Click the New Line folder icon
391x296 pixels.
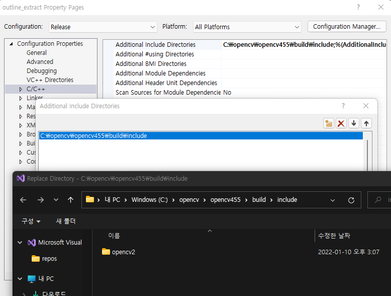[x=328, y=123]
